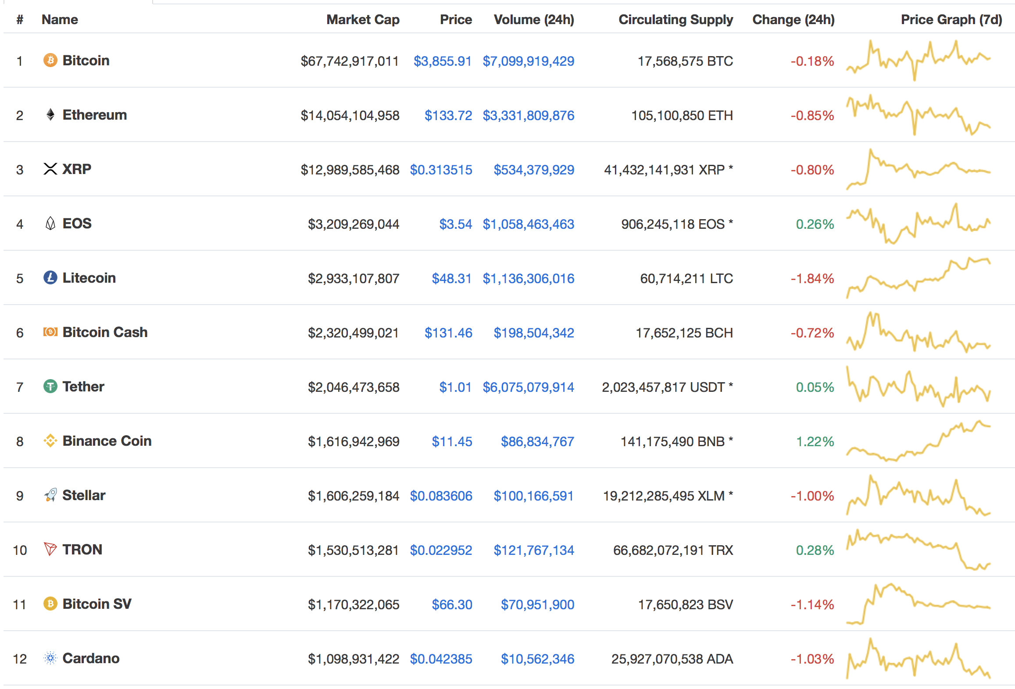
Task: Sort by Market Cap column header
Action: tap(363, 19)
